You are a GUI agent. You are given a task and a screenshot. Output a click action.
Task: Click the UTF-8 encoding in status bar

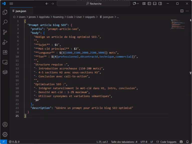coord(144,142)
